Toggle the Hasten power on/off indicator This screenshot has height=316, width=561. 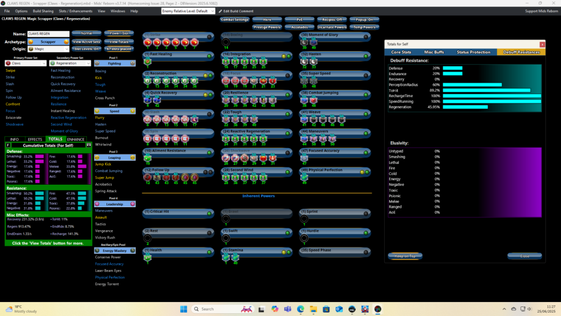pos(365,56)
